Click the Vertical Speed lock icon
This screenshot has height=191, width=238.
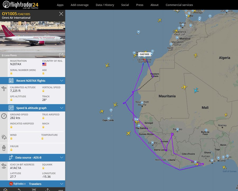[43, 91]
